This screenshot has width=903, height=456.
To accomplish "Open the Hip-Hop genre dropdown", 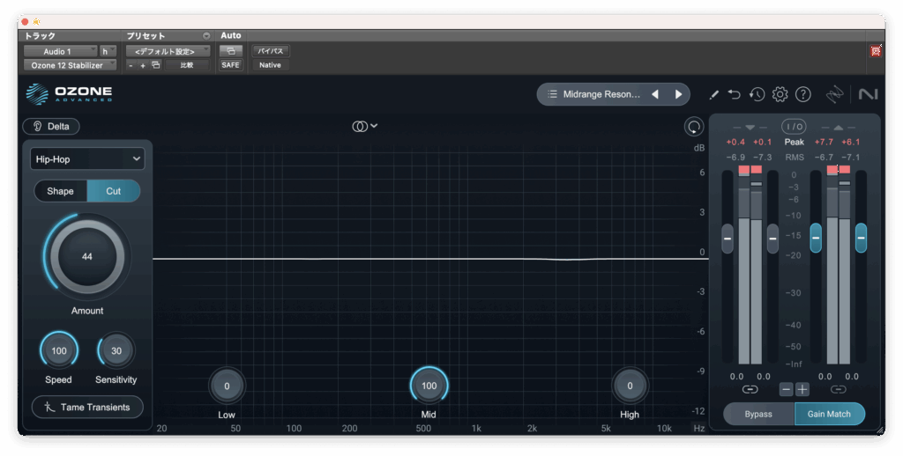I will click(86, 159).
